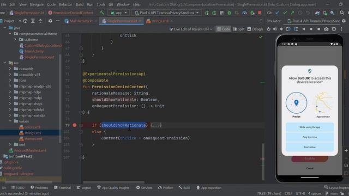Click the Git Commit checkmark icon

click(285, 13)
